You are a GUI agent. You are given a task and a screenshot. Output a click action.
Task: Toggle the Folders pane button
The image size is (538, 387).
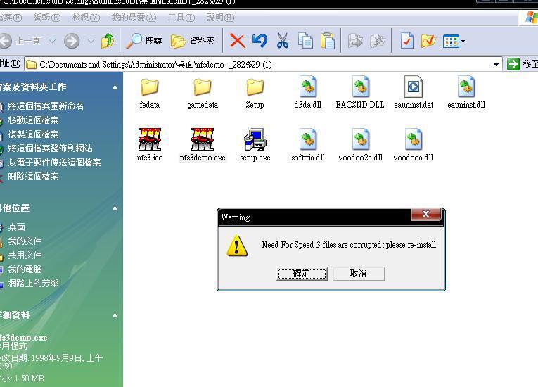193,41
